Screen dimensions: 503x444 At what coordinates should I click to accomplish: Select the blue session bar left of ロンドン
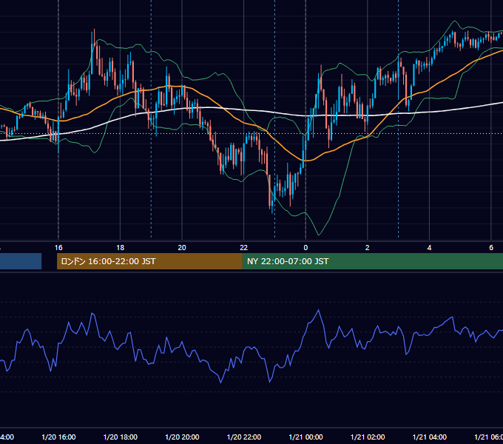21,261
